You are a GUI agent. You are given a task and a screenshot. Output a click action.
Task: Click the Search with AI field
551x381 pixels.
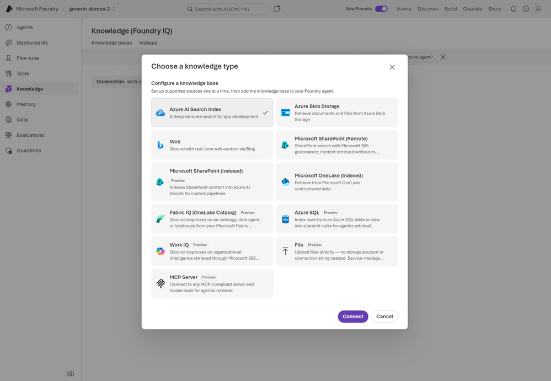(226, 9)
